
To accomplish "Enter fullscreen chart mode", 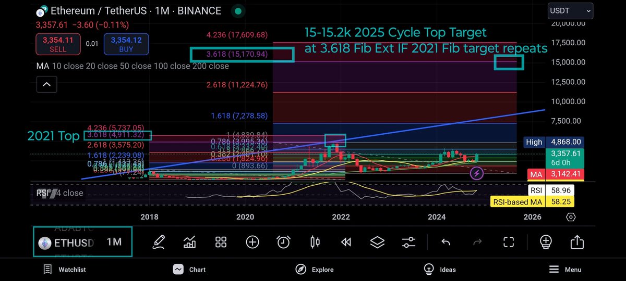I will [x=509, y=242].
